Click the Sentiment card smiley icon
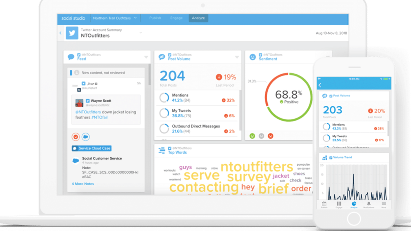The width and height of the screenshot is (411, 231). tap(252, 57)
